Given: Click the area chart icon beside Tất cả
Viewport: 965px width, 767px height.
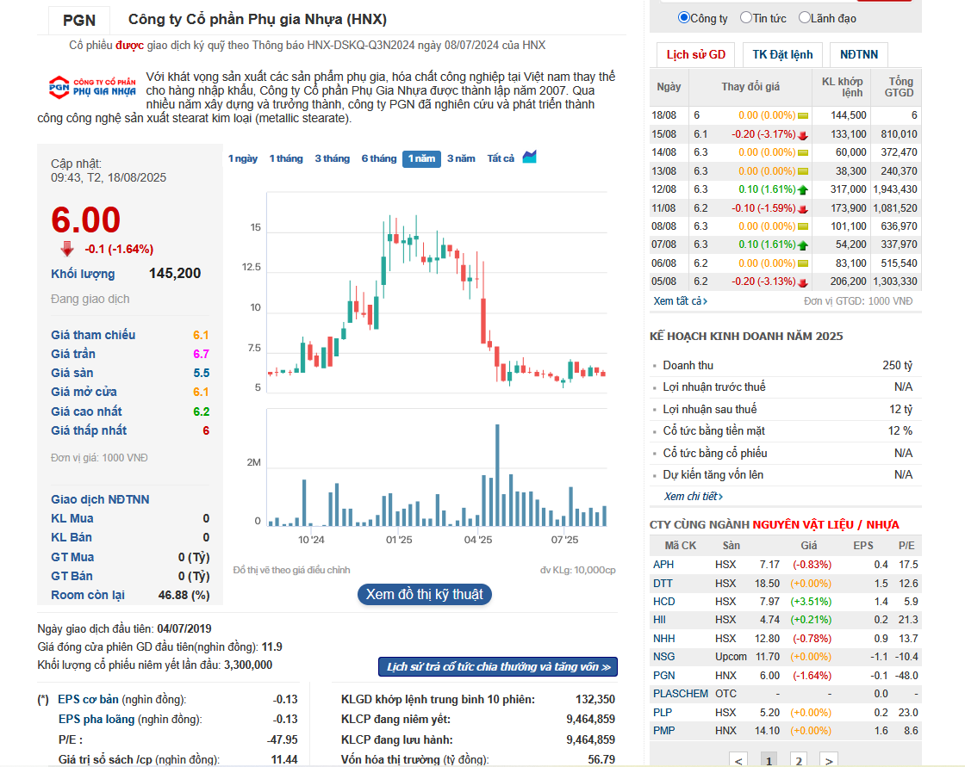Looking at the screenshot, I should [529, 157].
